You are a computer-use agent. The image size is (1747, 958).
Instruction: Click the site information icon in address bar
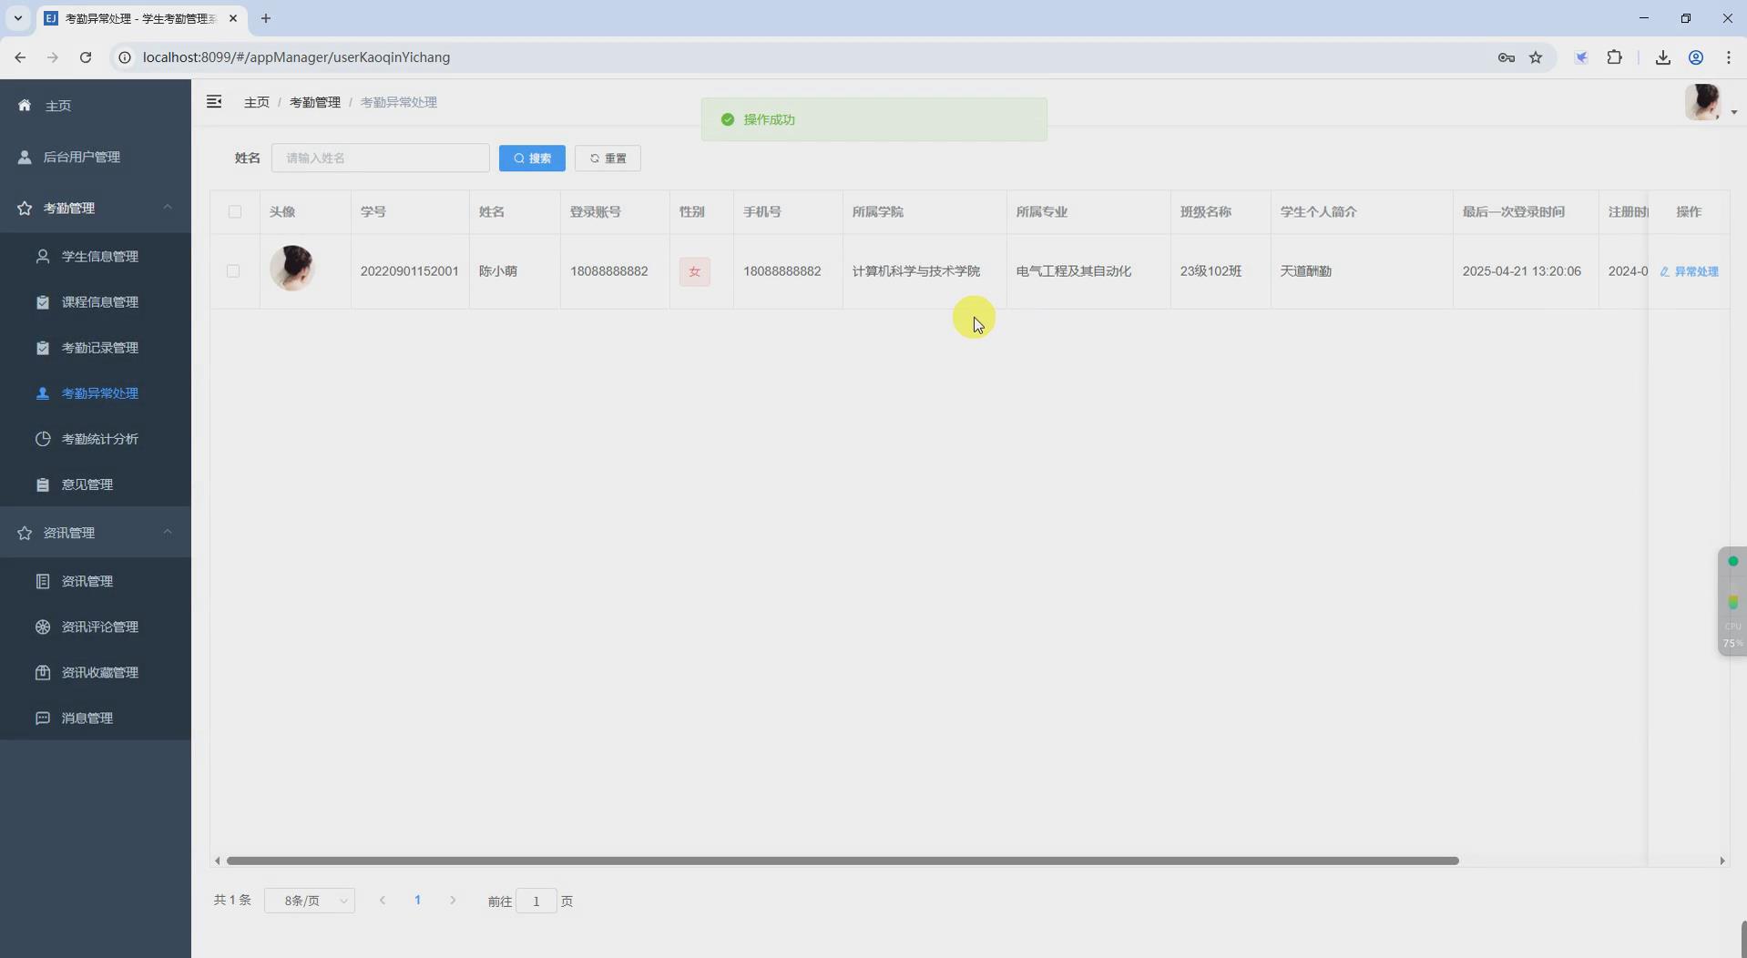(125, 57)
